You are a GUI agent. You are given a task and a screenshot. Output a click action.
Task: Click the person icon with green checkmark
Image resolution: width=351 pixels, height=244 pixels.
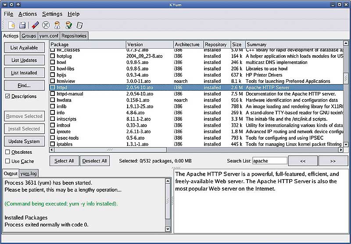tap(69, 25)
